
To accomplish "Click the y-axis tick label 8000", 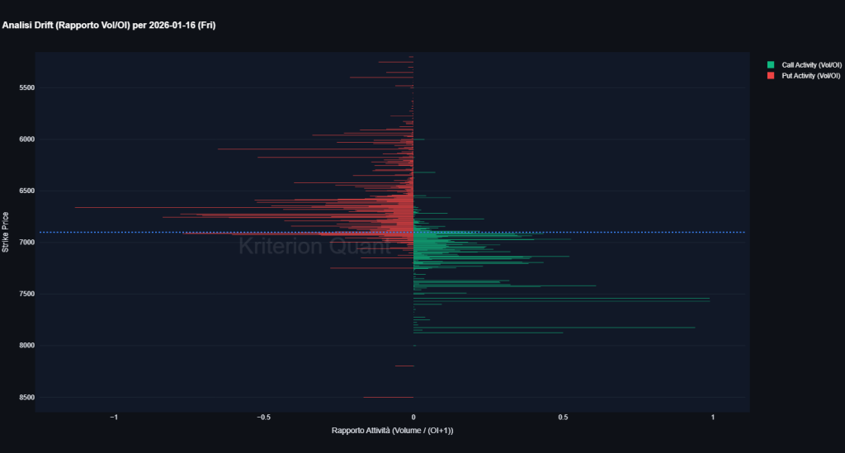I will (26, 346).
